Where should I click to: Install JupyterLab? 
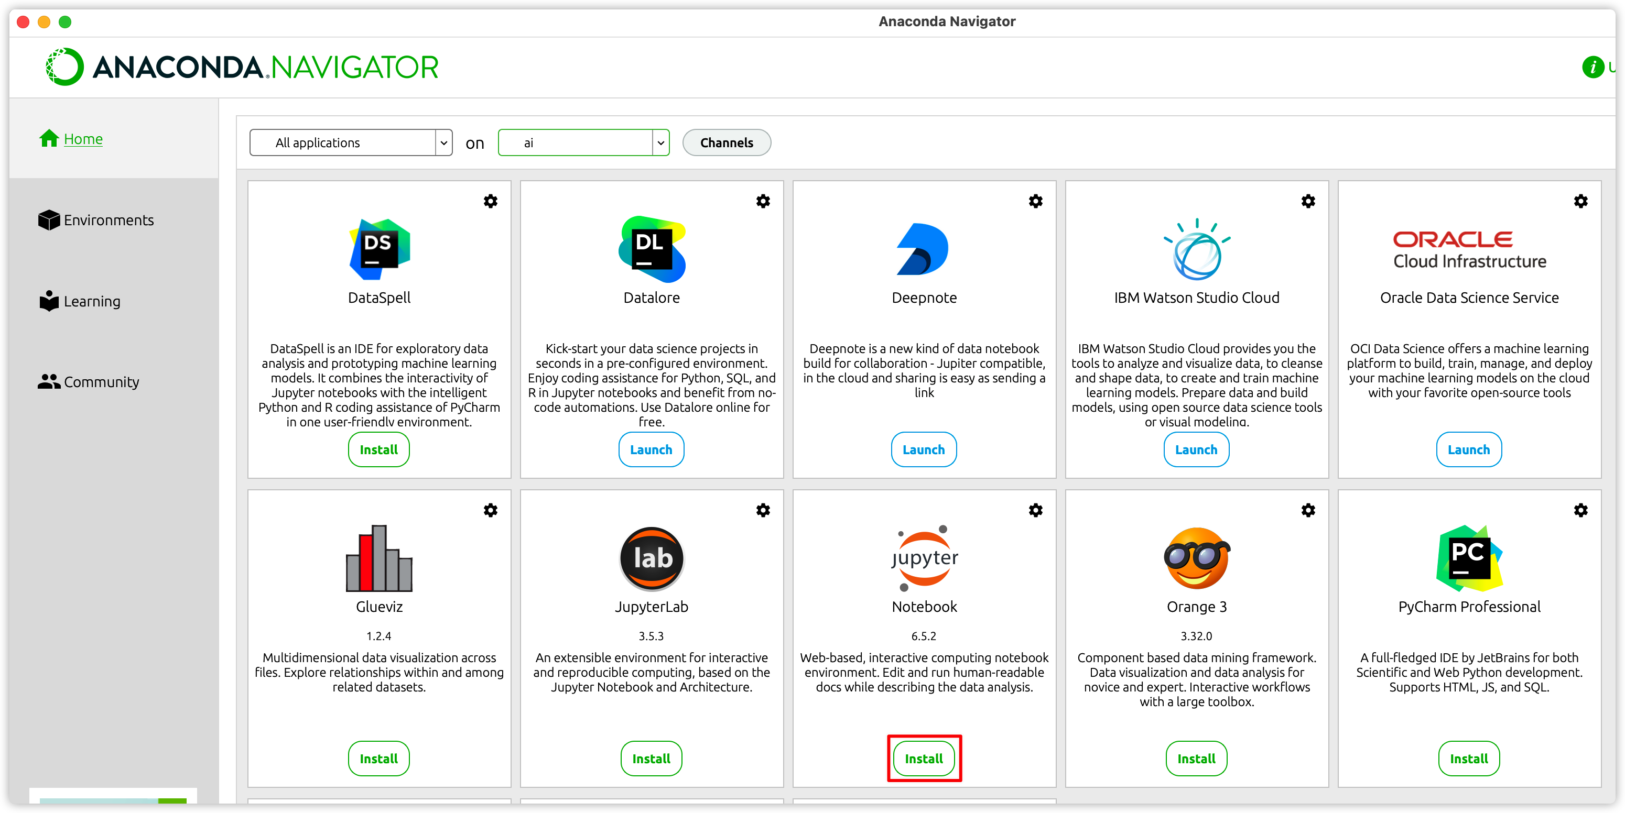tap(651, 758)
